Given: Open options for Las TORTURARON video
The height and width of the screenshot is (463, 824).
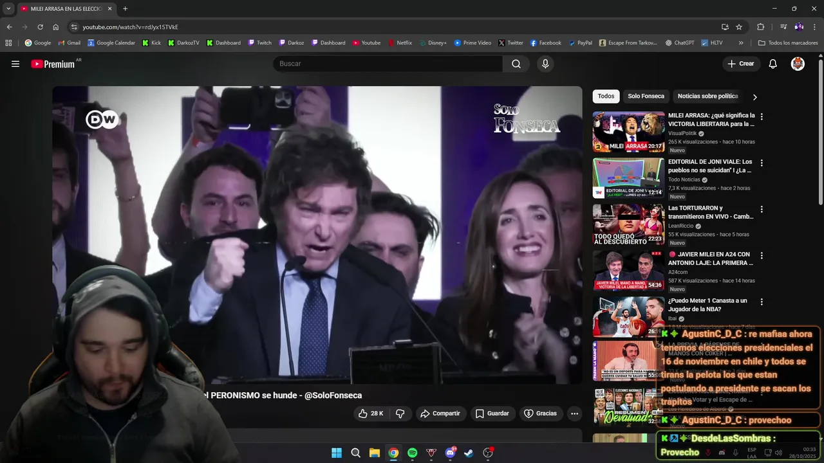Looking at the screenshot, I should click(762, 210).
